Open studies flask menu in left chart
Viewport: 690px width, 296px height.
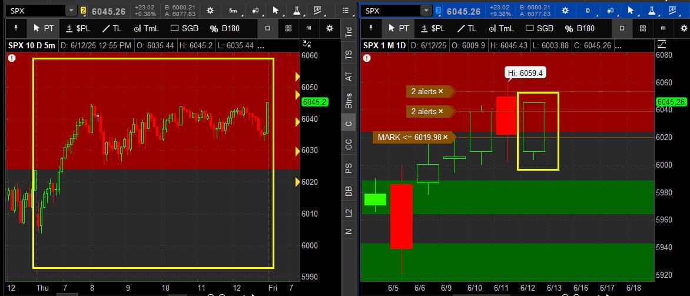(x=297, y=11)
